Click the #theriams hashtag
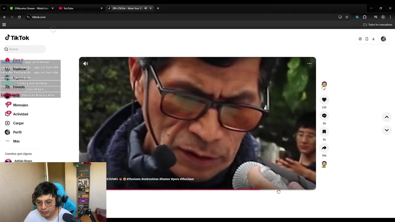395x222 pixels. point(134,179)
